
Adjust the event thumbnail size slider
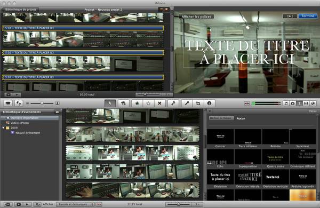(x=179, y=204)
